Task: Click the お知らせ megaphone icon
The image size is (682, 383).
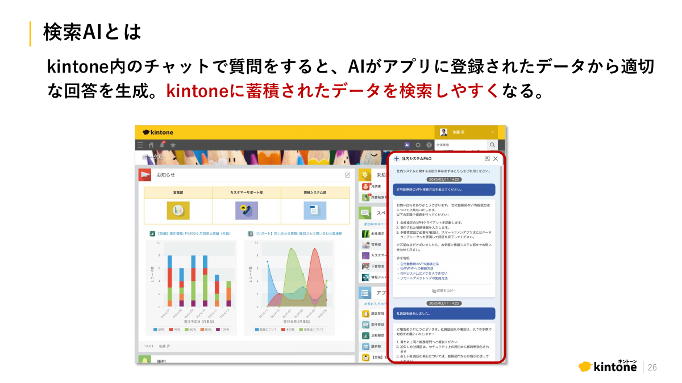Action: 144,175
